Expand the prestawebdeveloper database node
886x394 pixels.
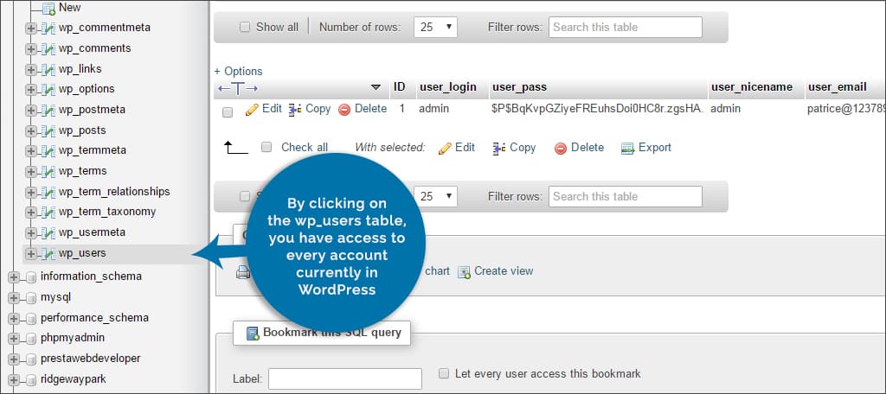point(14,359)
